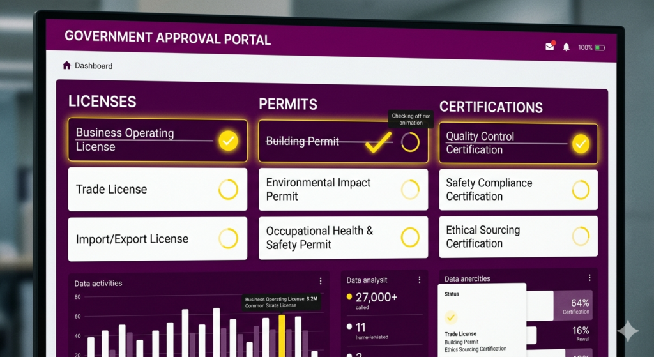This screenshot has height=357, width=654.
Task: Select the Environmental Impact Permit card
Action: pos(343,189)
